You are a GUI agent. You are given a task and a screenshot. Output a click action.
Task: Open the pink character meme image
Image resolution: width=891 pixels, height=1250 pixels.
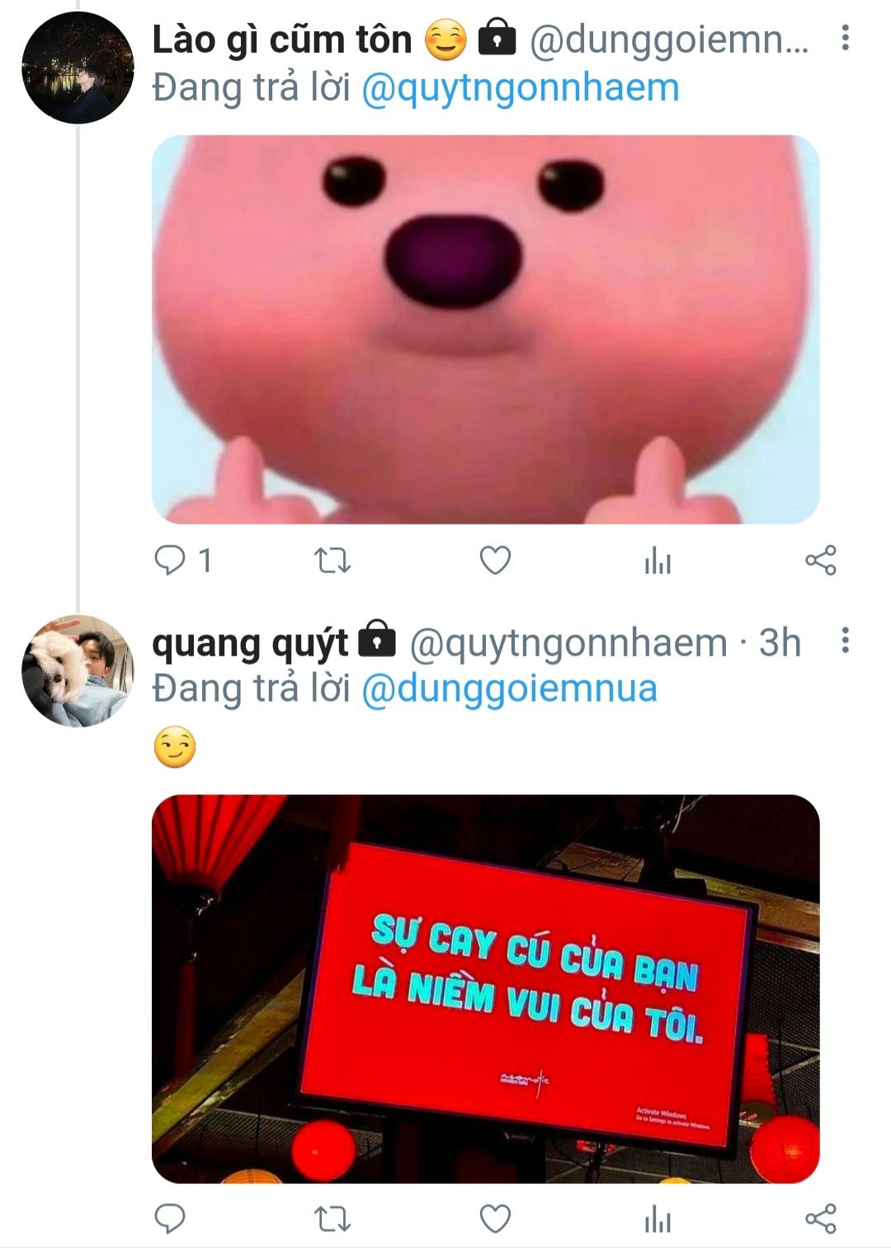tap(486, 330)
